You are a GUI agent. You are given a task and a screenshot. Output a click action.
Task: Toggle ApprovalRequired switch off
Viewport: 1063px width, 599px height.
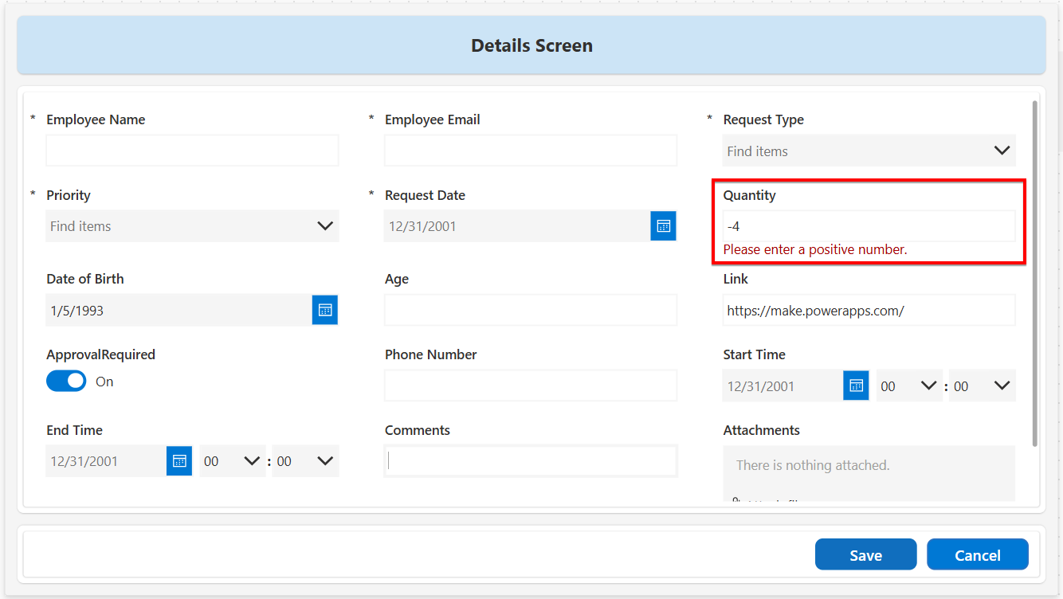point(66,382)
